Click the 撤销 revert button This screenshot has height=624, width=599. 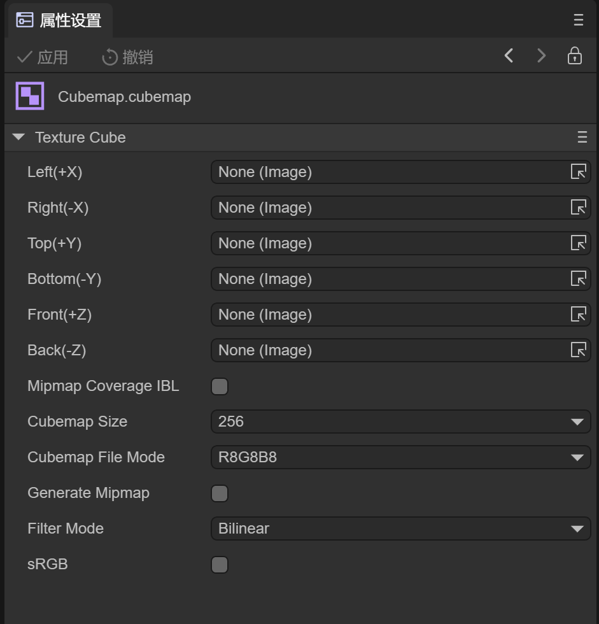(127, 57)
